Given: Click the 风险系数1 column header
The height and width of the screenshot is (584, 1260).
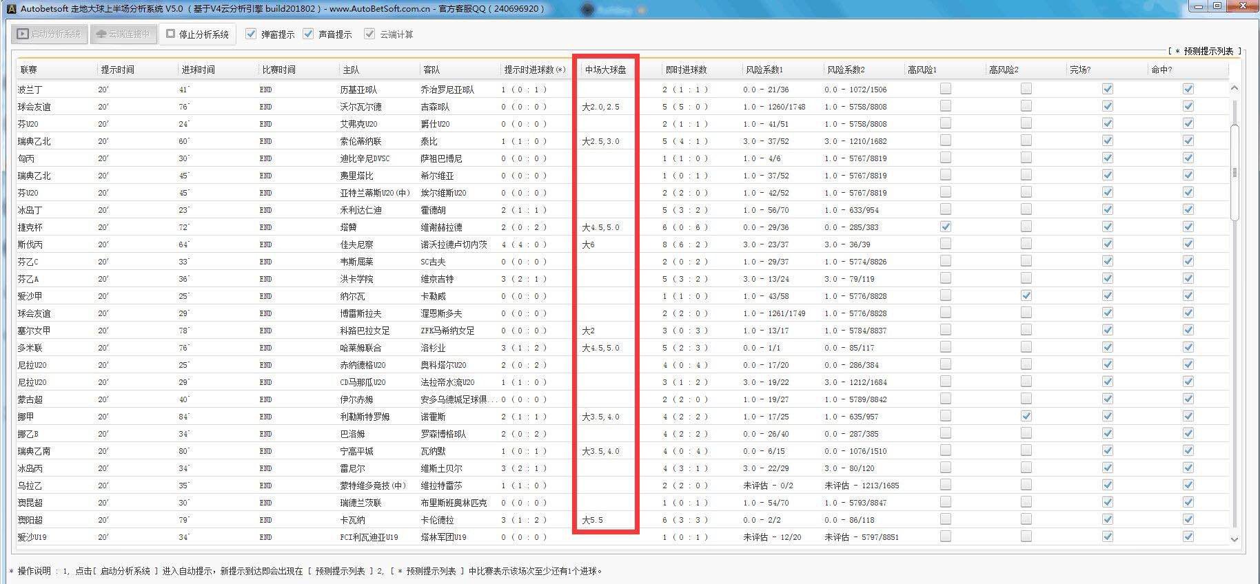Looking at the screenshot, I should tap(764, 70).
